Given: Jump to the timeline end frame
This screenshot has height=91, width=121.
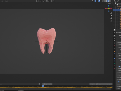Looking at the screenshot, I should point(52,84).
